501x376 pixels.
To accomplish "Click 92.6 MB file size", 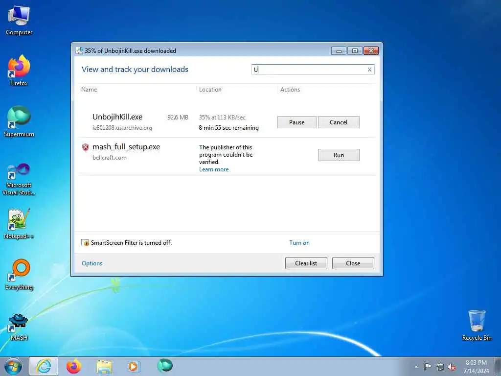I will 178,117.
